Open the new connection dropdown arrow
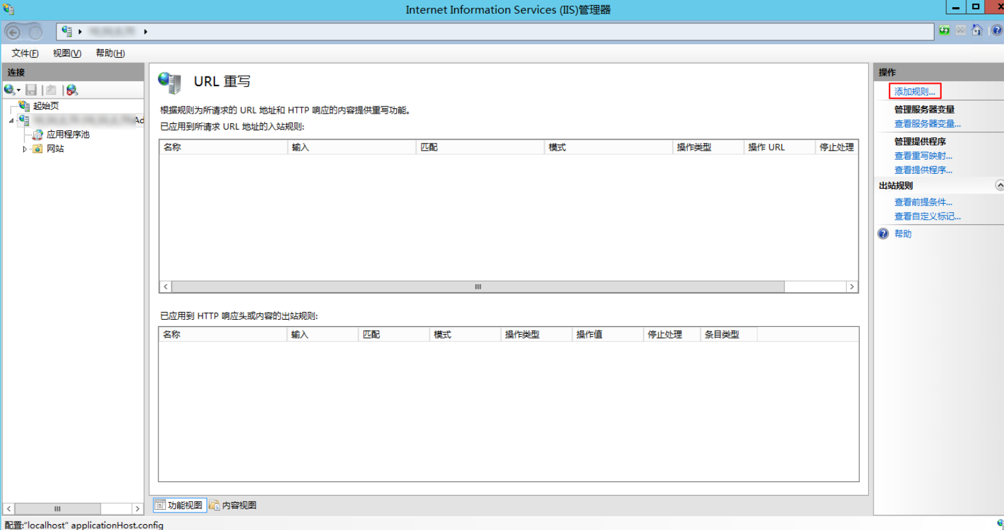This screenshot has height=530, width=1004. tap(18, 90)
